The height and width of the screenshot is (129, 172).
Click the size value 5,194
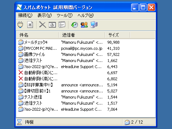(112, 85)
